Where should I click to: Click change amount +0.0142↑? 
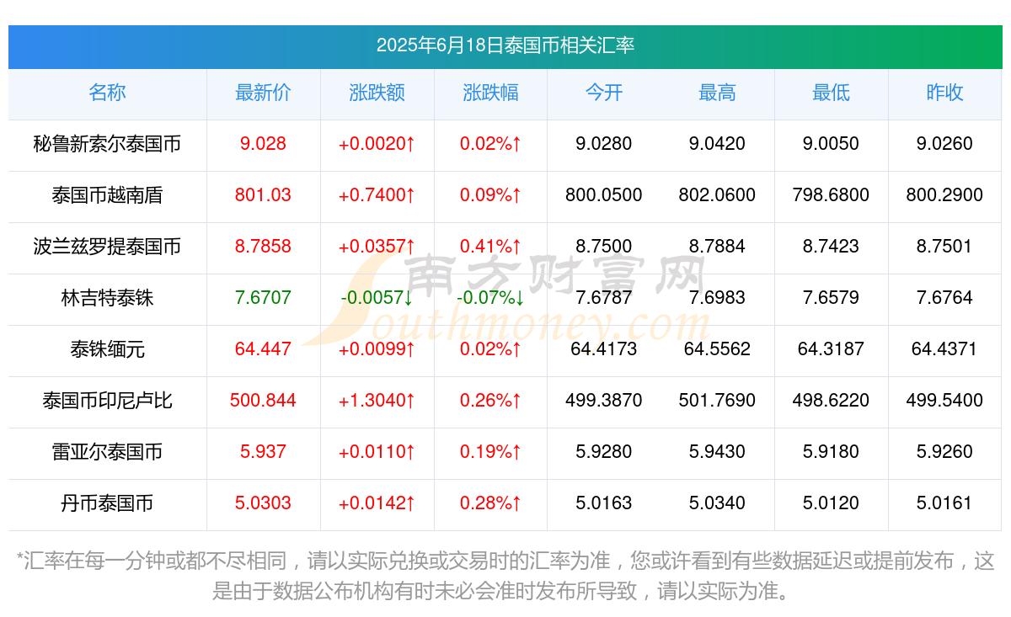coord(377,503)
